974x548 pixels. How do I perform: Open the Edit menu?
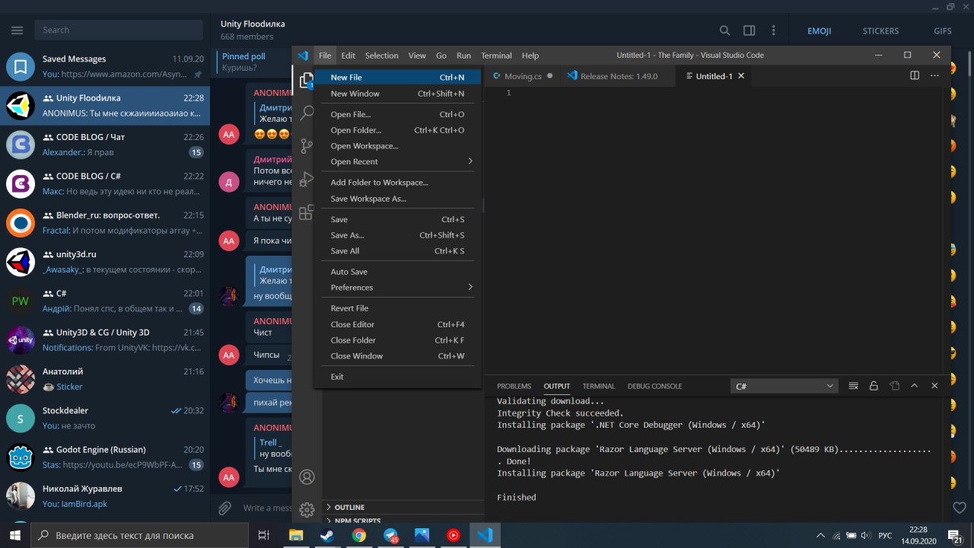348,56
